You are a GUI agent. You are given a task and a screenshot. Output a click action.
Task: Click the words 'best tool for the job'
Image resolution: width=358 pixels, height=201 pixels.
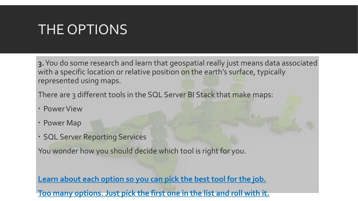223,179
